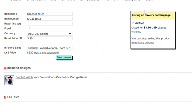Click the Item number field S-7464033
The image size is (192, 104).
(50, 19)
